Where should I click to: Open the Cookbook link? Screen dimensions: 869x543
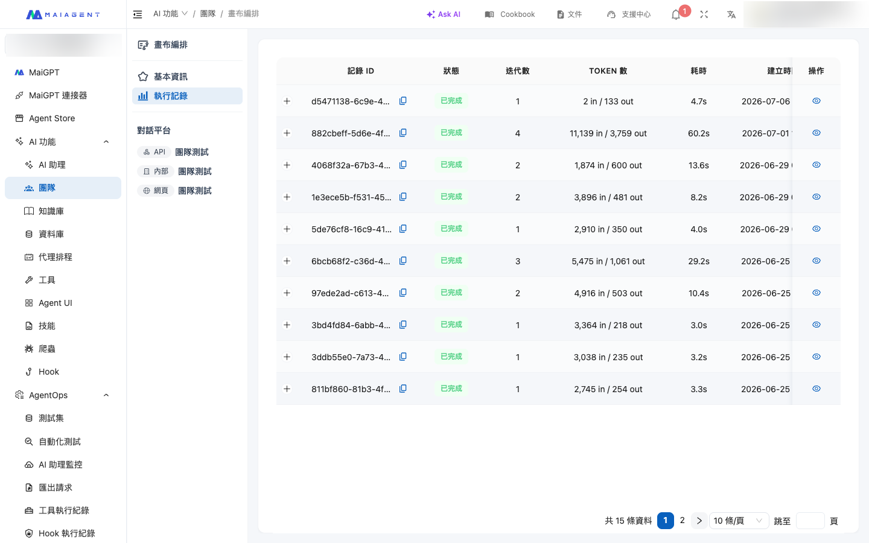pyautogui.click(x=510, y=14)
